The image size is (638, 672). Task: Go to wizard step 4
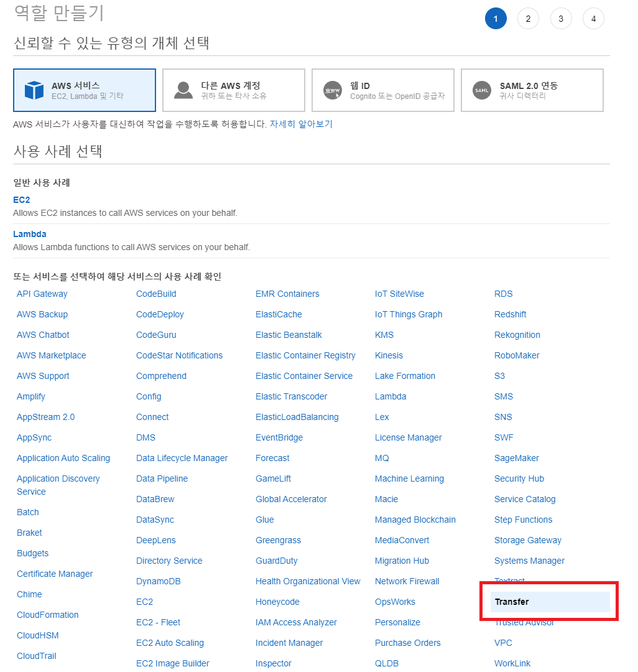(x=593, y=19)
